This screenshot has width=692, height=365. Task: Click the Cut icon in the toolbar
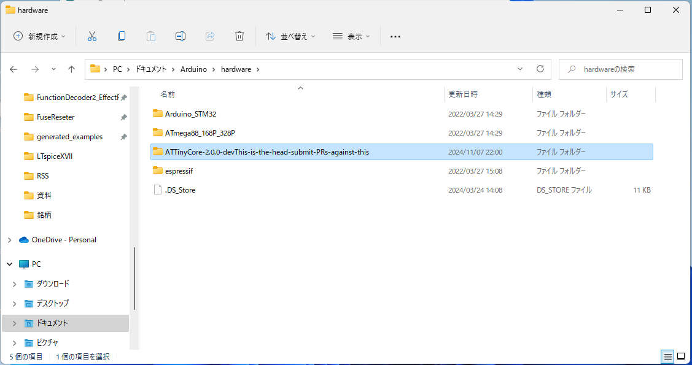(x=92, y=36)
